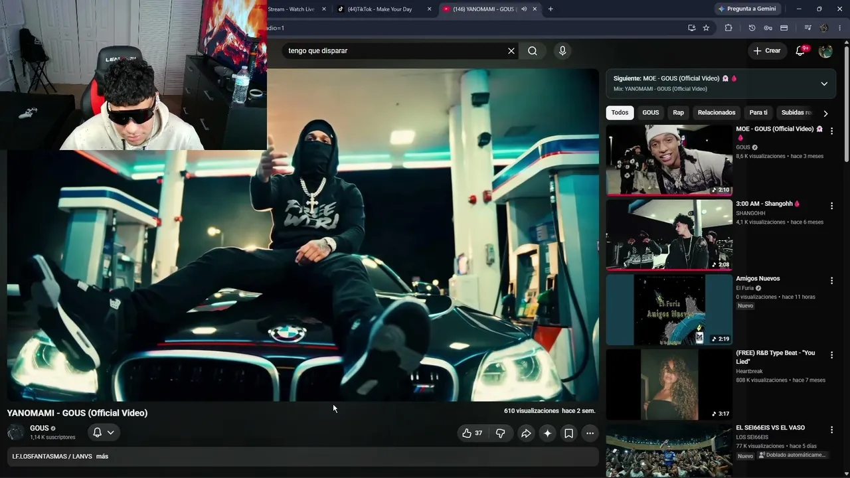The image size is (850, 478).
Task: Show more filter chips with right arrow
Action: click(825, 114)
